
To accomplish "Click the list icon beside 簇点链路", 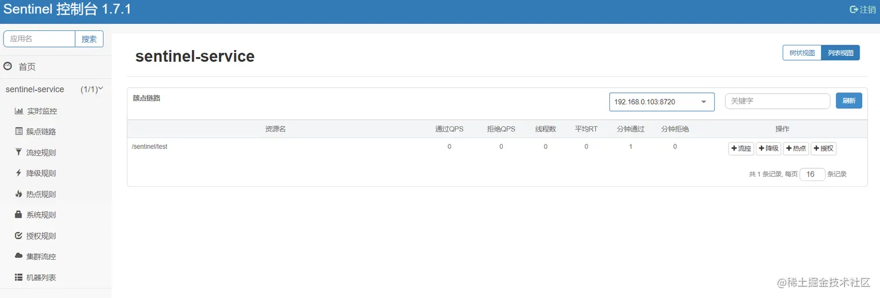I will click(19, 132).
